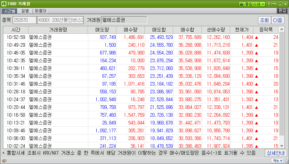Click the 매수합 column header

(187, 30)
